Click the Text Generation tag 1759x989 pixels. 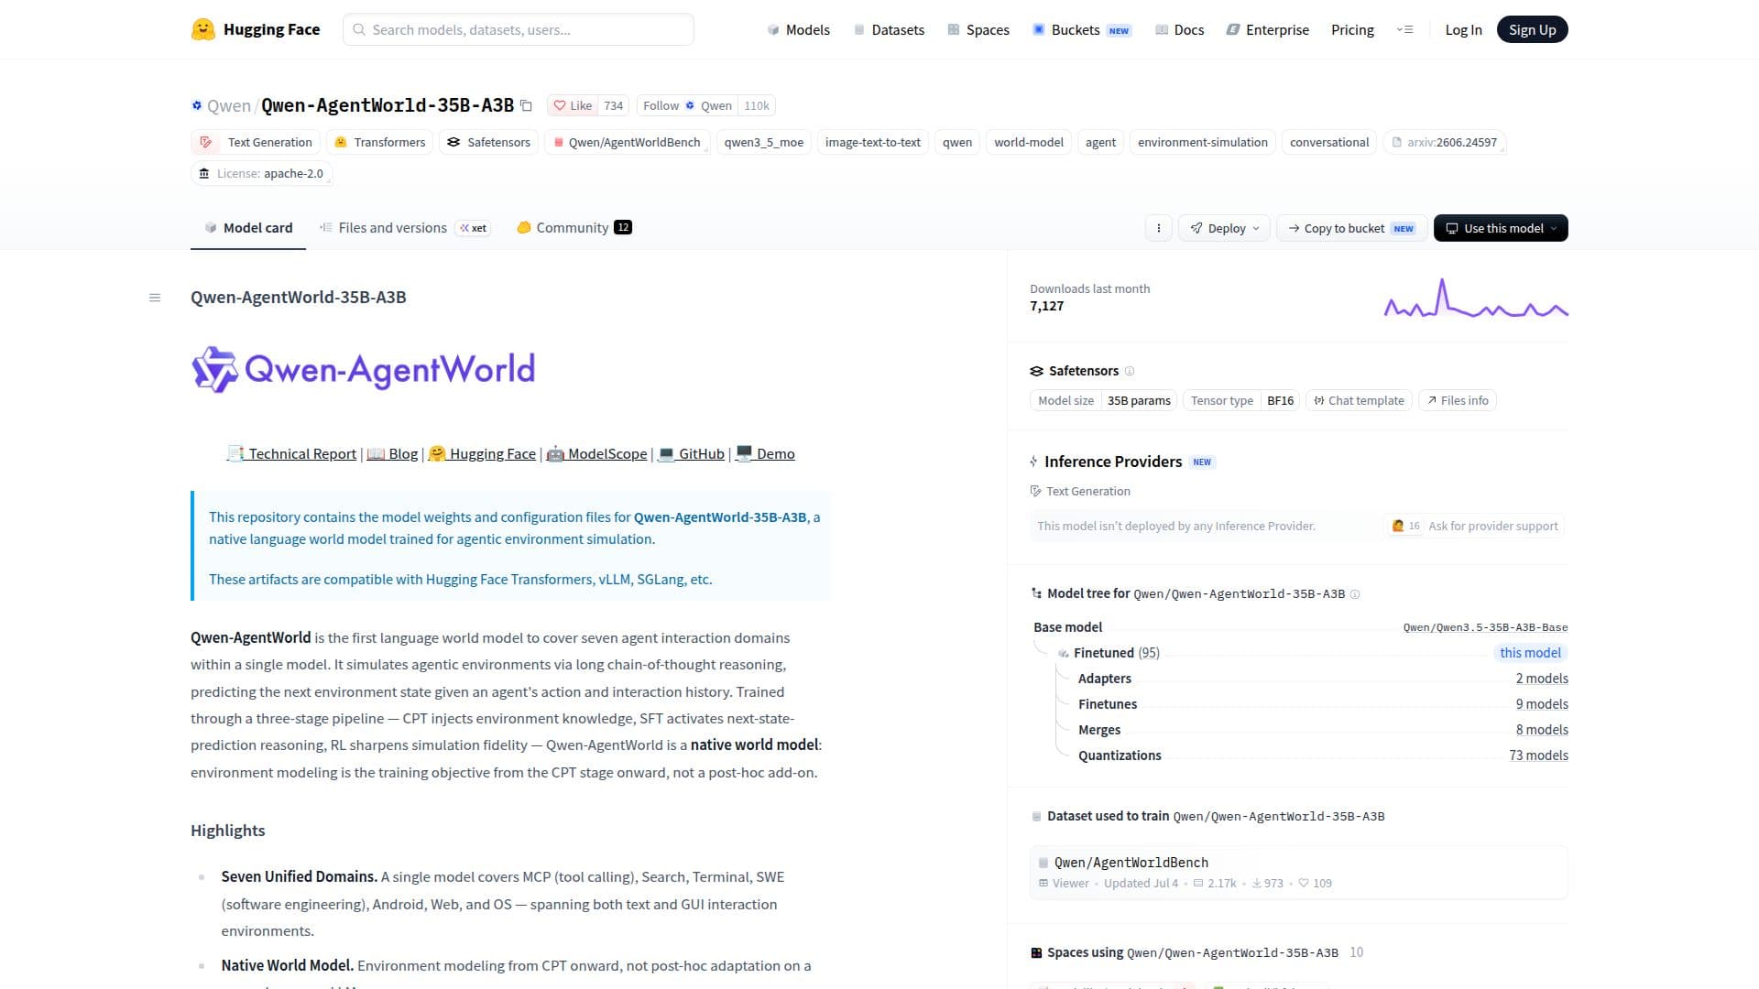[x=256, y=142]
